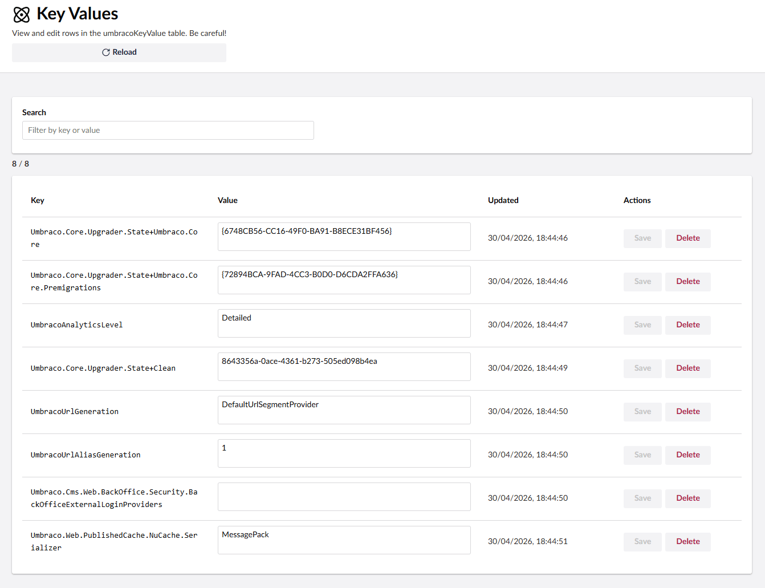Focus the Filter by key or value field

point(168,130)
